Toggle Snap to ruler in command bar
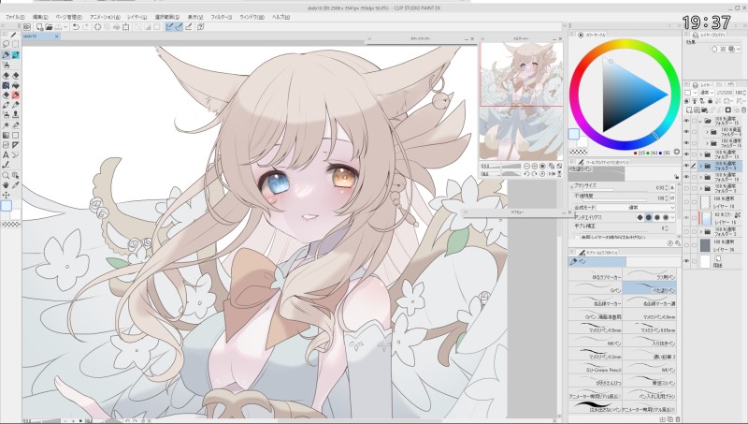Screen dimensions: 748x424 169,27
